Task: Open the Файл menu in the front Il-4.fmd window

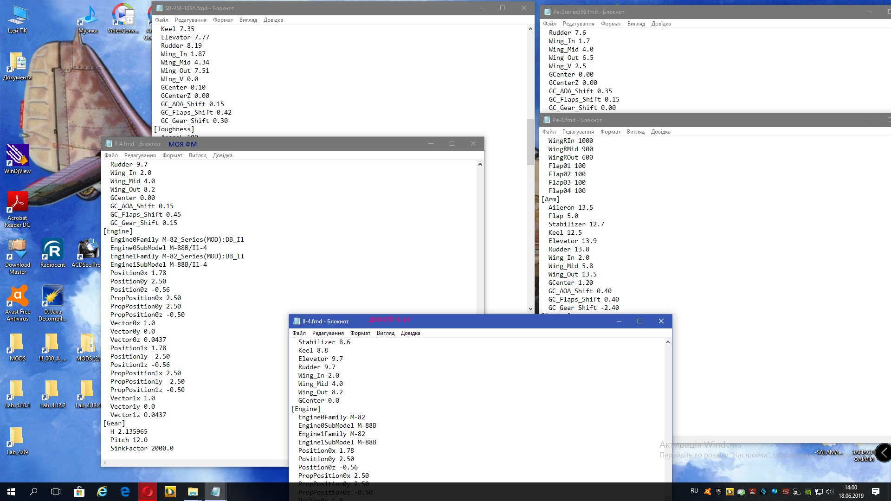Action: (x=299, y=333)
